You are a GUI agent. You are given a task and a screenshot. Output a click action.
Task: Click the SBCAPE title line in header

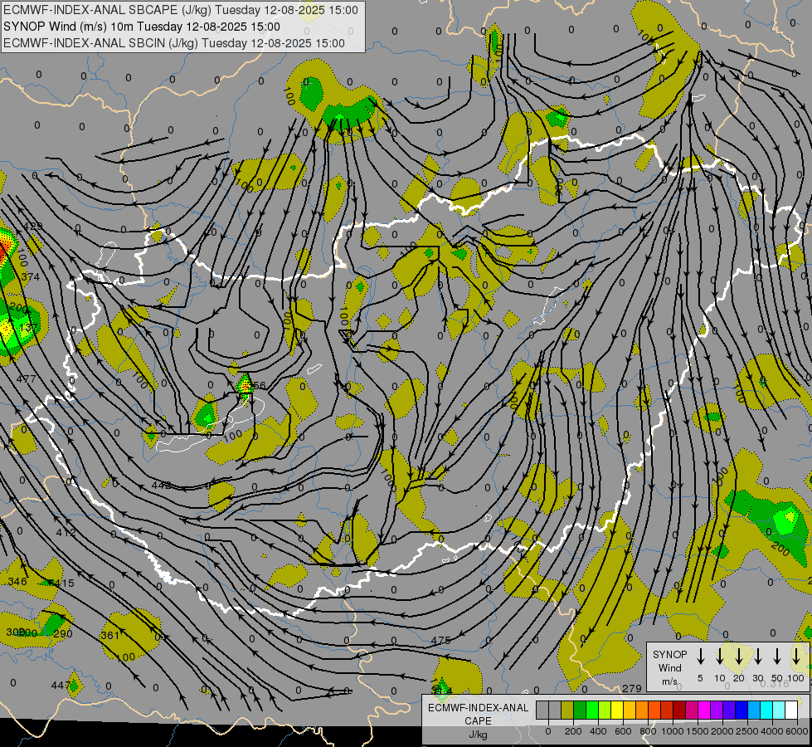[x=180, y=10]
